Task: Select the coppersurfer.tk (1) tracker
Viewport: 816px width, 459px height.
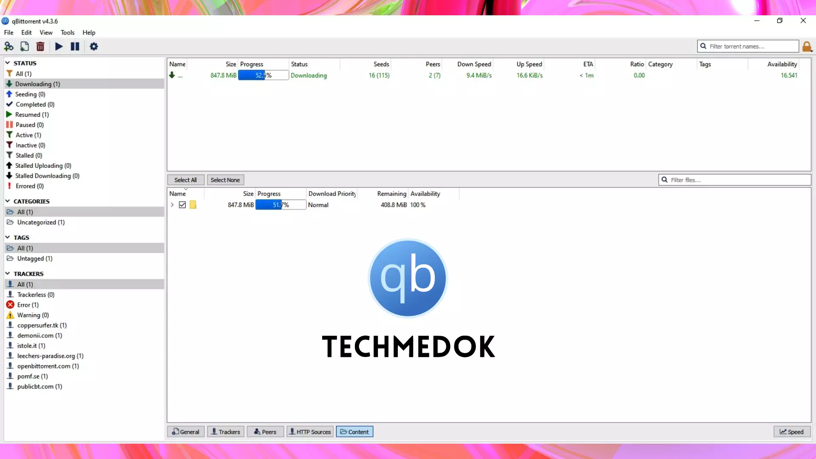Action: [x=84, y=325]
